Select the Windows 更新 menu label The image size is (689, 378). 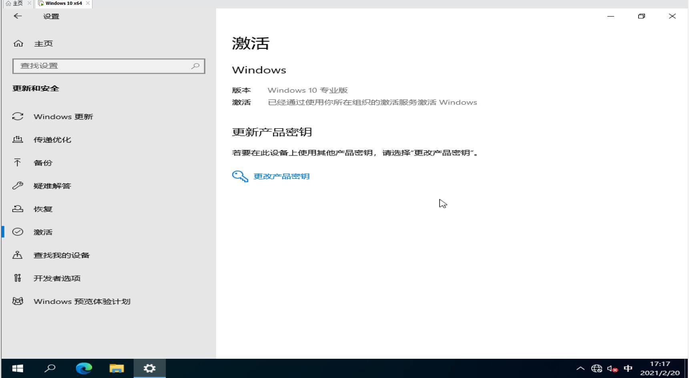click(x=63, y=117)
